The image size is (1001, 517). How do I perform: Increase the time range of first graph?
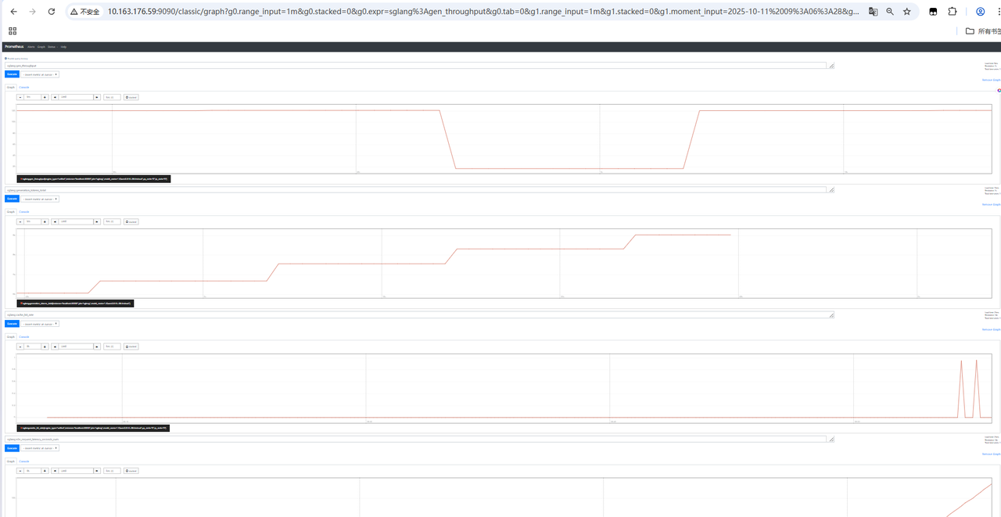(x=45, y=97)
